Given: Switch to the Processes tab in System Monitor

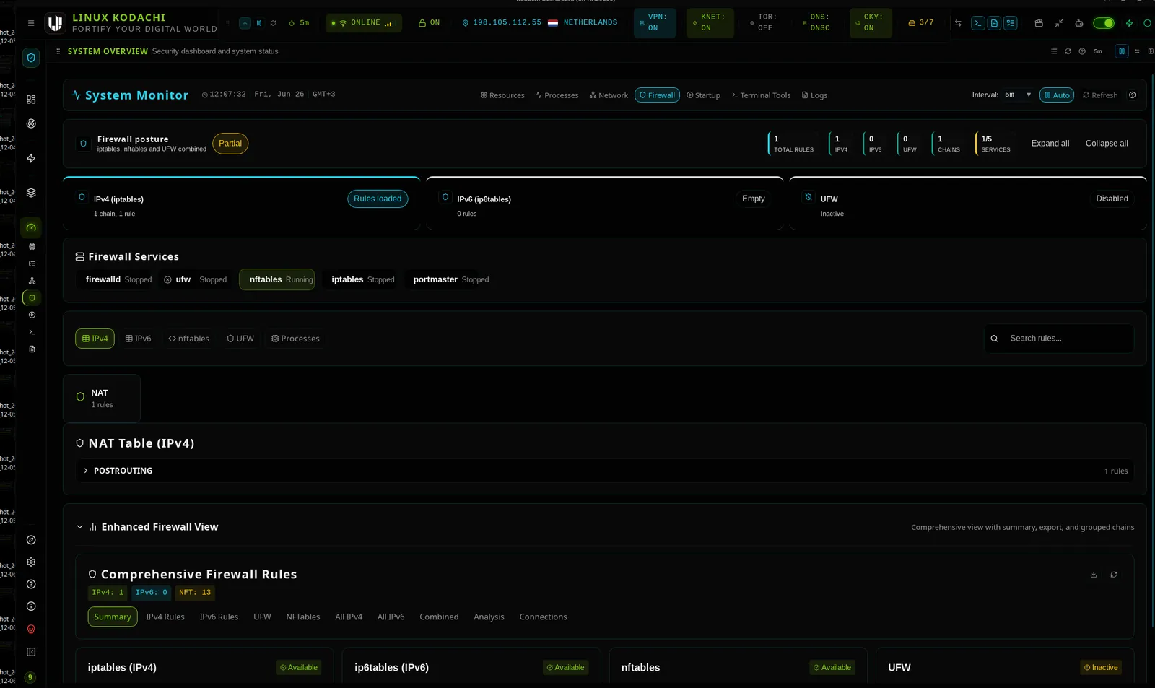Looking at the screenshot, I should point(557,95).
